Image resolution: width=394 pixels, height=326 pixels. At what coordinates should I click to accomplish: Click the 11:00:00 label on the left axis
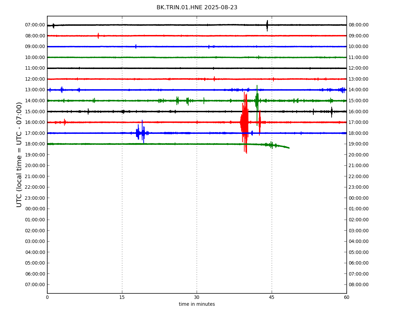click(x=35, y=68)
